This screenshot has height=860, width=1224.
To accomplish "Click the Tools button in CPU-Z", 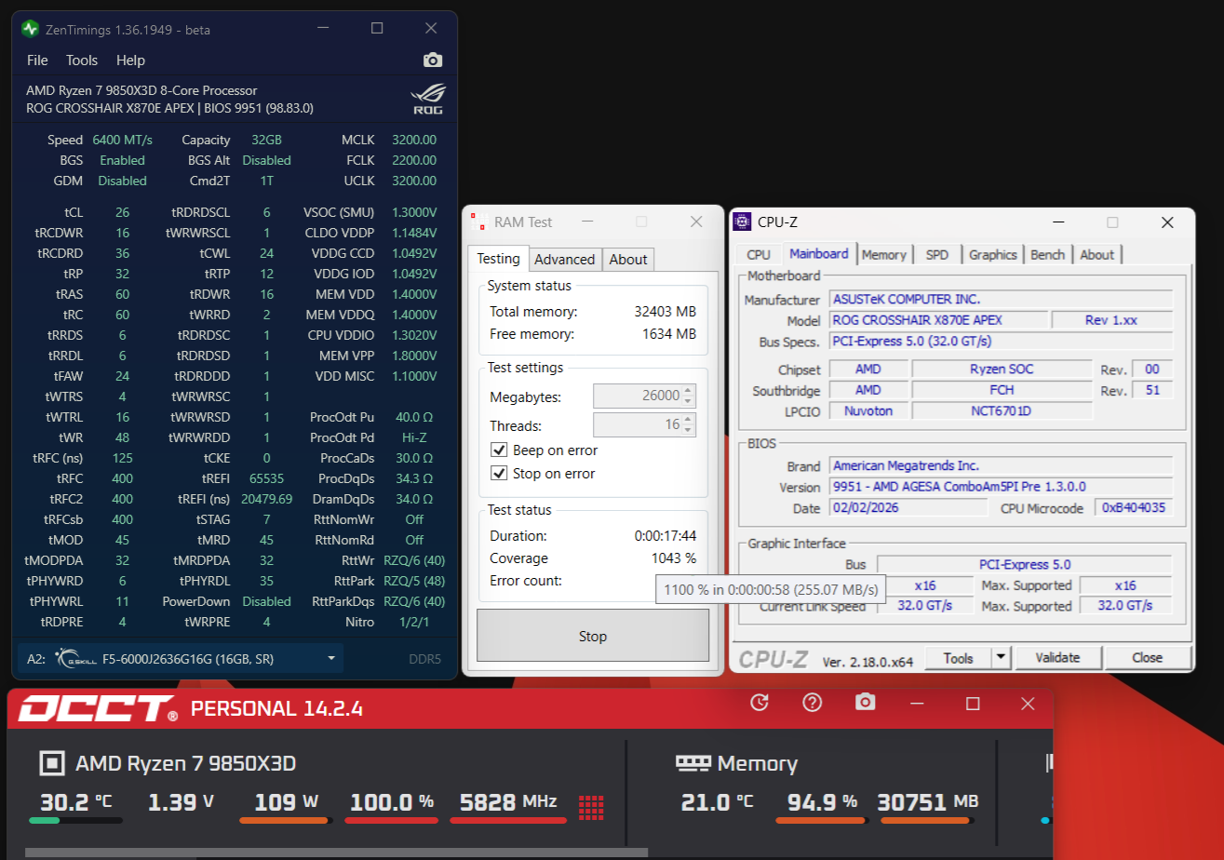I will click(x=958, y=658).
